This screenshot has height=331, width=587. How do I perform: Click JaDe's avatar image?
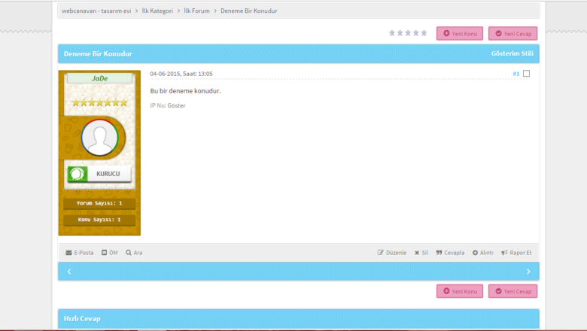point(99,137)
